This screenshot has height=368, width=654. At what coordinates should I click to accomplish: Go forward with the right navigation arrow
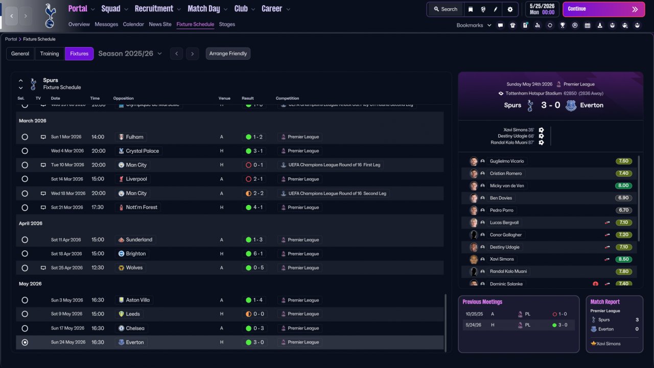[x=26, y=16]
